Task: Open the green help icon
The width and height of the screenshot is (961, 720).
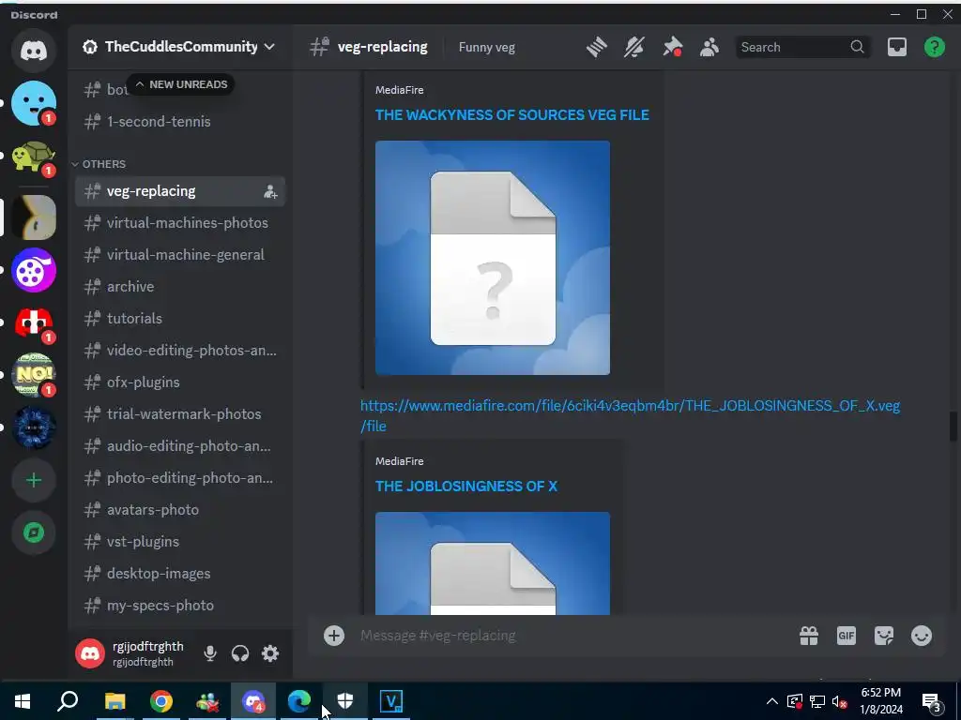Action: (x=934, y=47)
